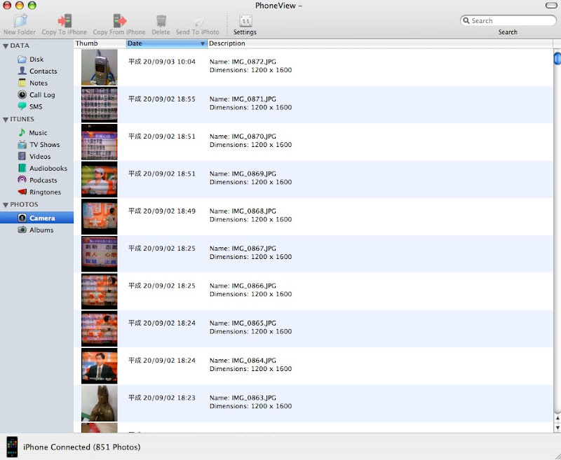Screen dimensions: 561x460
Task: Click the date 20/09/02 18:23
Action: coord(162,398)
